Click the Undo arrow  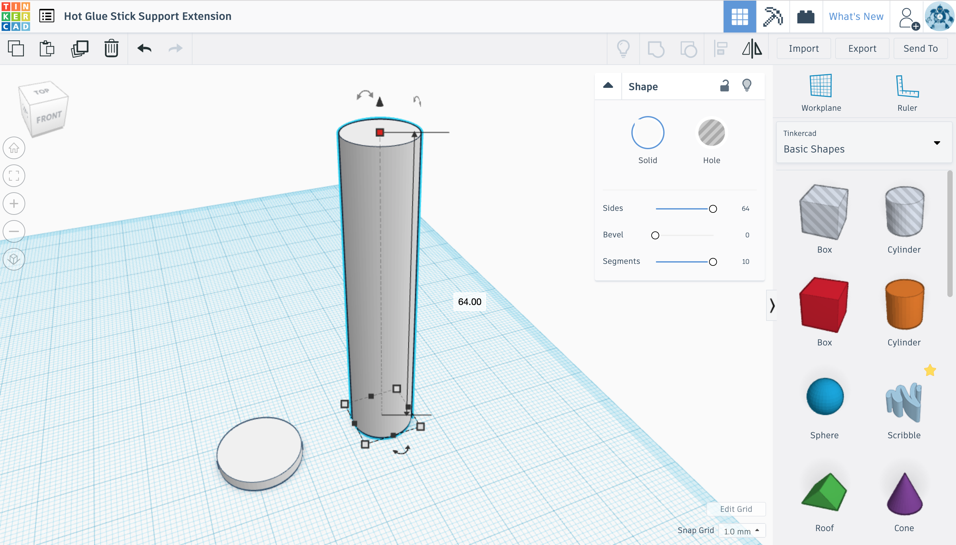pos(144,48)
